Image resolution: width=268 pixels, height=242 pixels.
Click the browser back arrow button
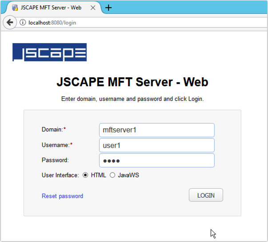[x=9, y=22]
